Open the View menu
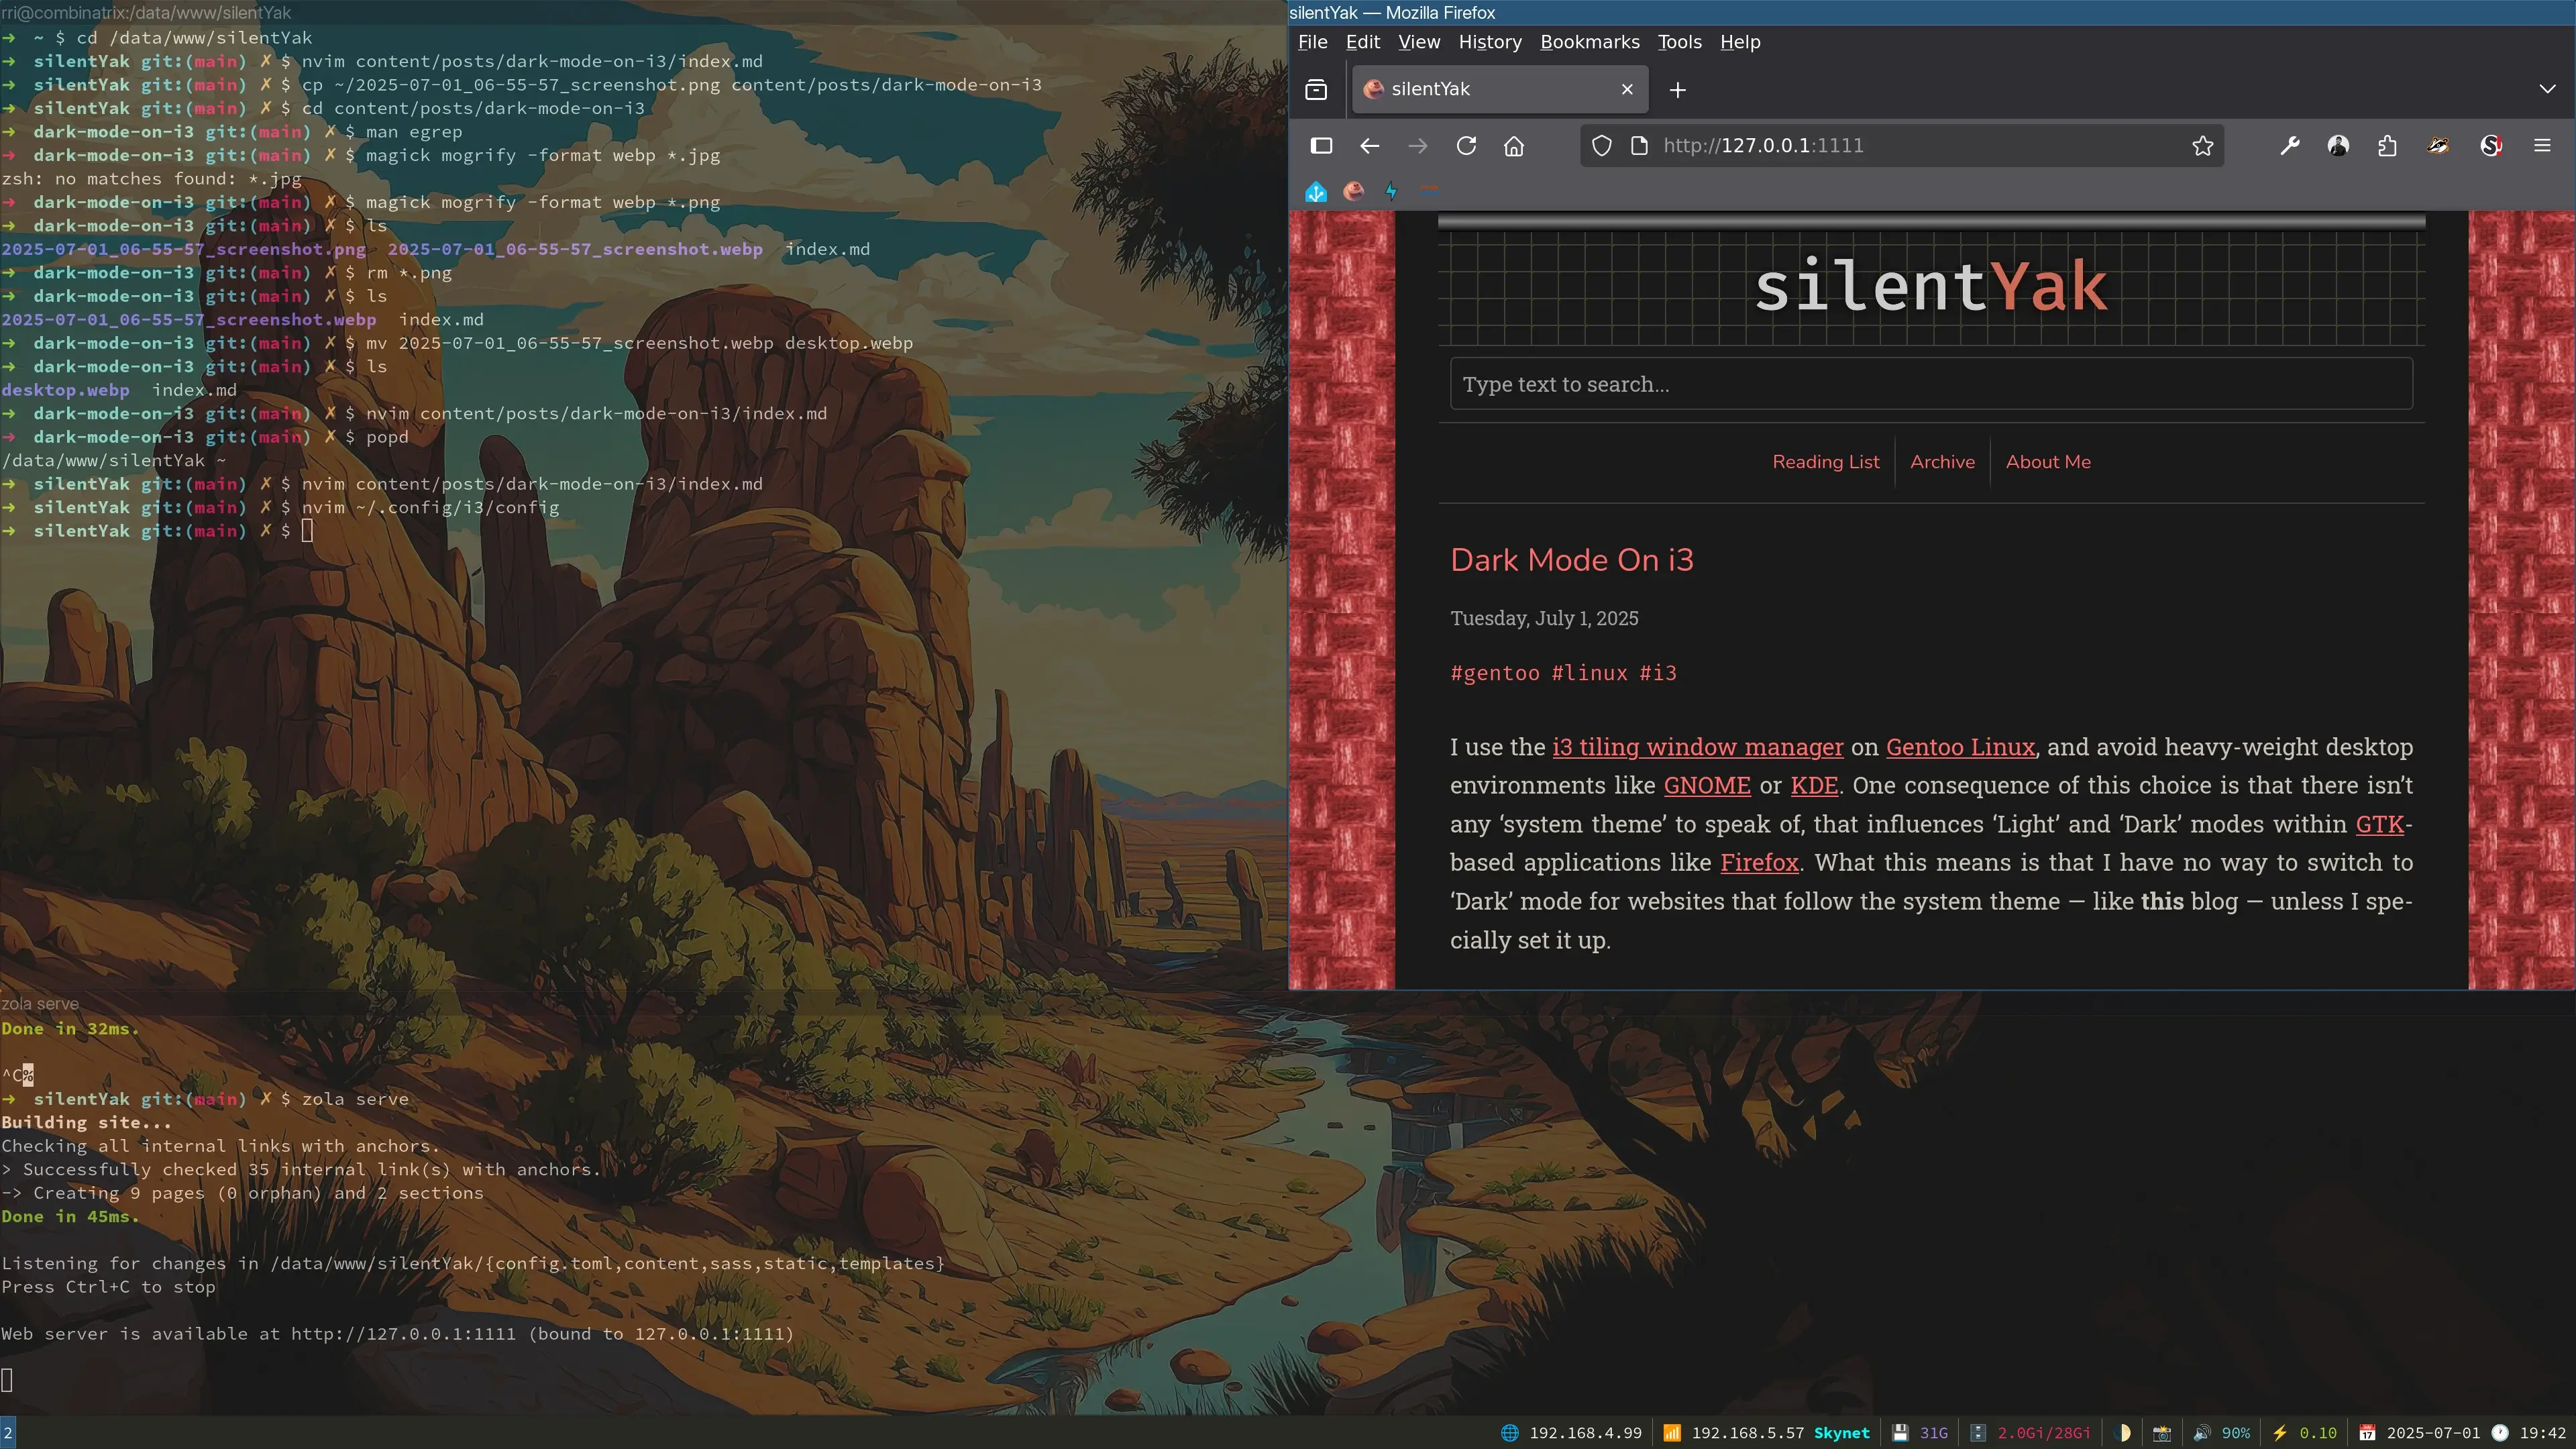The height and width of the screenshot is (1449, 2576). (x=1419, y=42)
